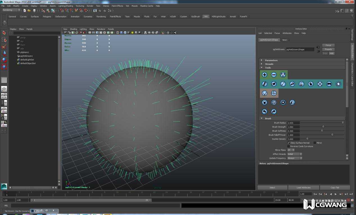
Task: Click the undo arrow in Tools
Action: (264, 112)
